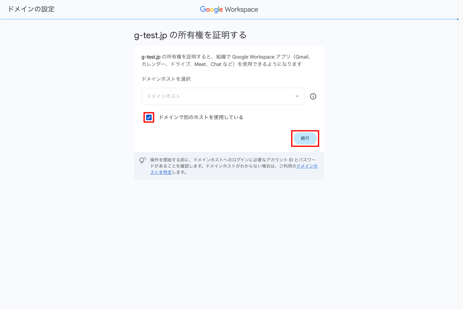Click the word Workspace in the header
Image resolution: width=463 pixels, height=309 pixels.
point(241,10)
